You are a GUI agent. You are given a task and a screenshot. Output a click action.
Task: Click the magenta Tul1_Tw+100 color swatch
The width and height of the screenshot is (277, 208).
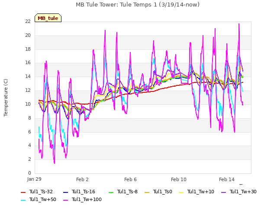(x=65, y=200)
